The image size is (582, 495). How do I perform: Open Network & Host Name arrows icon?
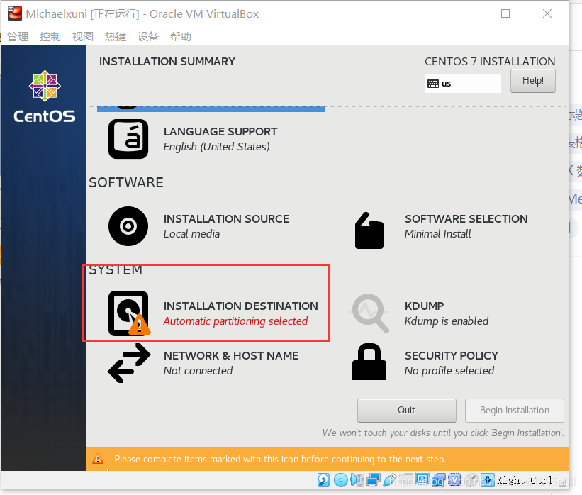[129, 363]
